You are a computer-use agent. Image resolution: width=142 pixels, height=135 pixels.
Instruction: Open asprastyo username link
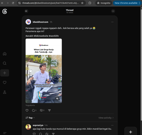click(38, 125)
